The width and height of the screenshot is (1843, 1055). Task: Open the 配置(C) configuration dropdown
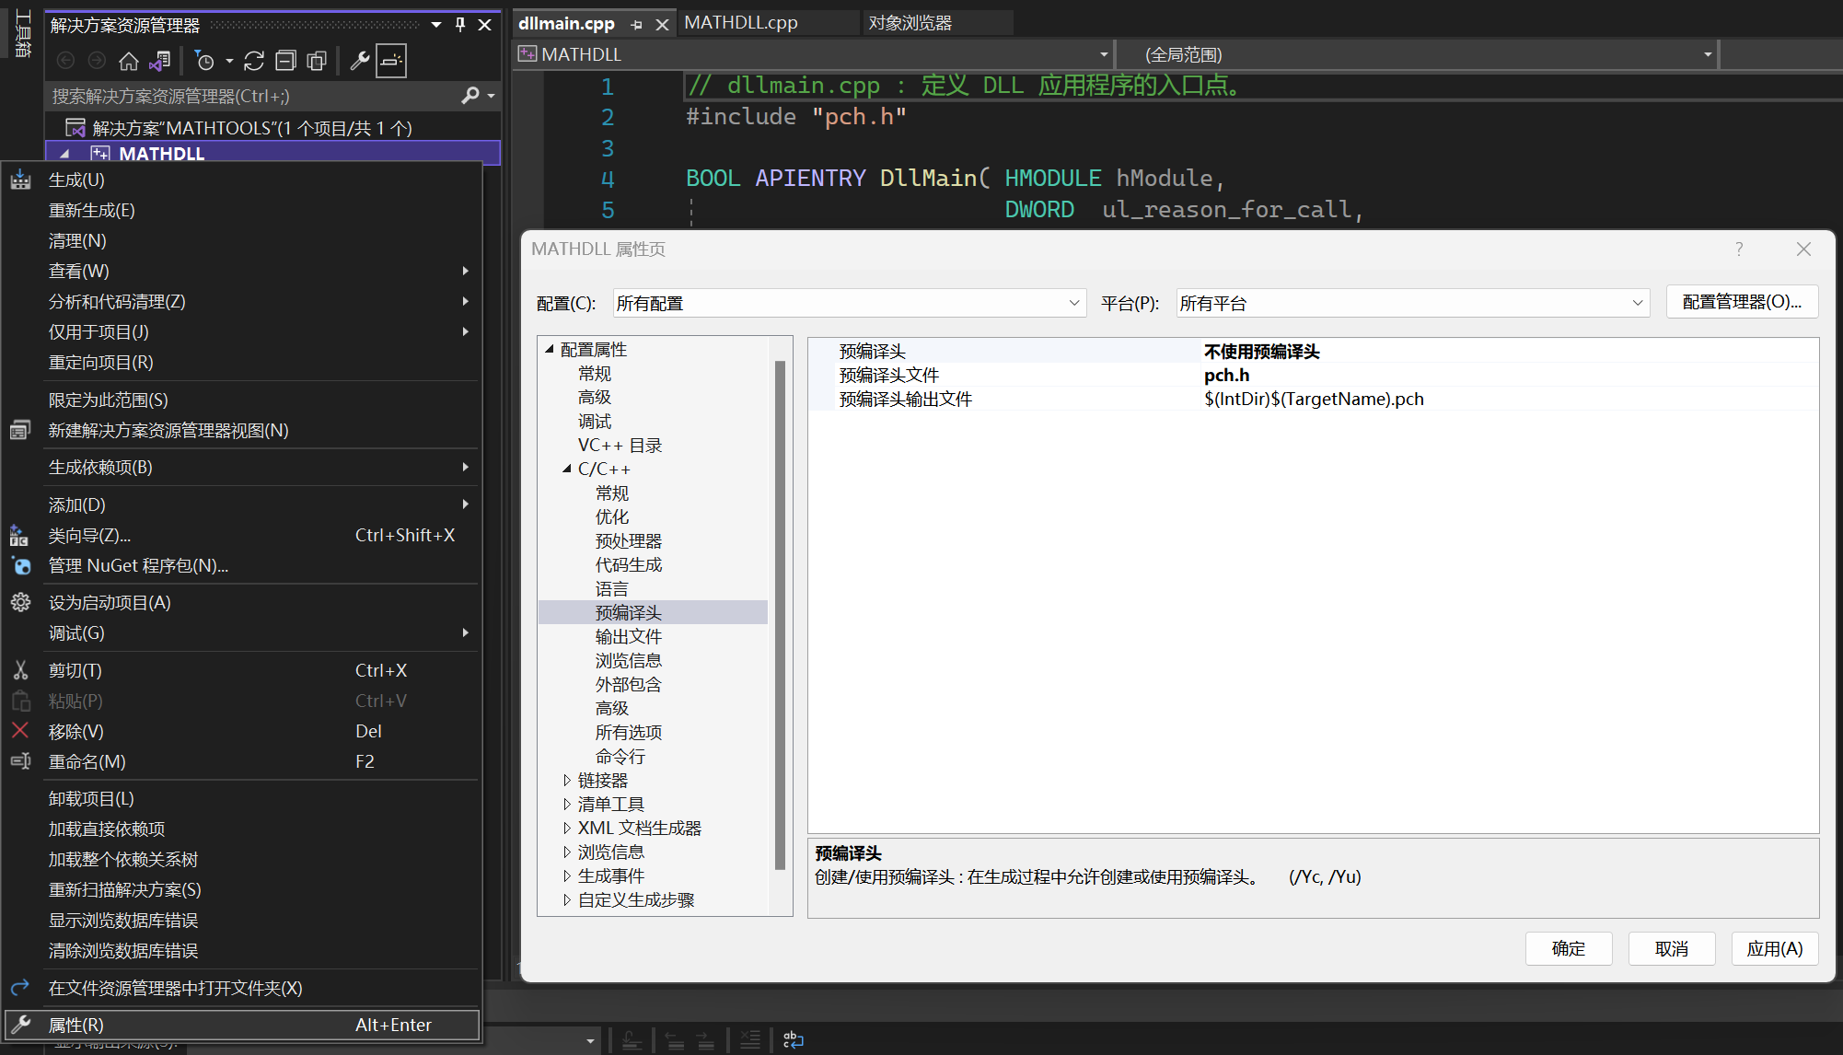click(1073, 303)
